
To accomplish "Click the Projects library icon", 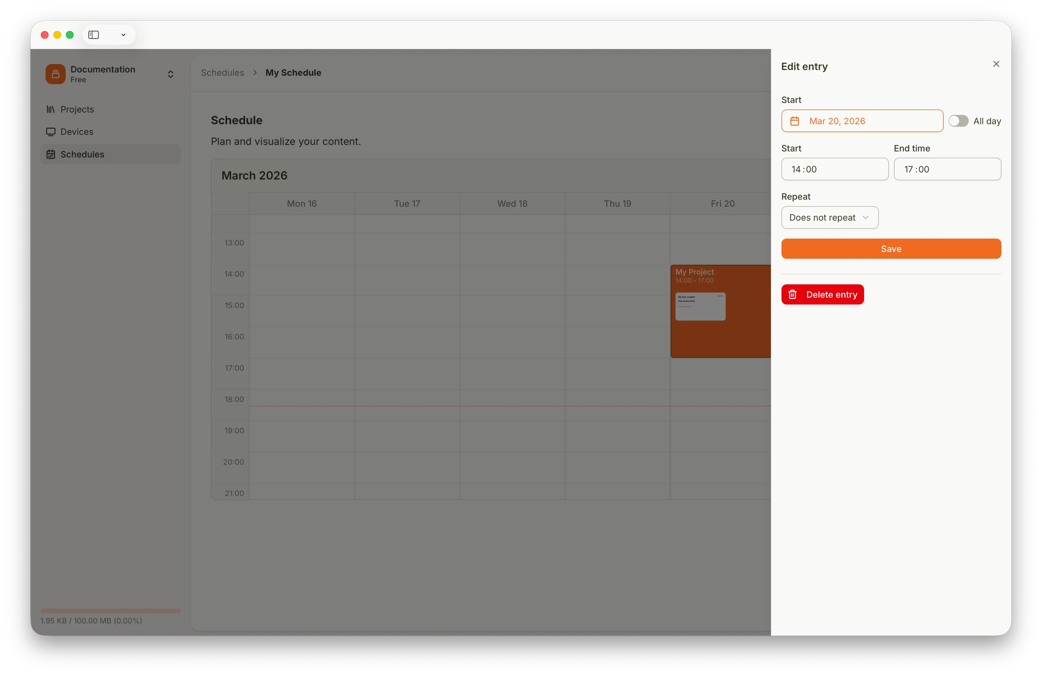I will click(51, 109).
